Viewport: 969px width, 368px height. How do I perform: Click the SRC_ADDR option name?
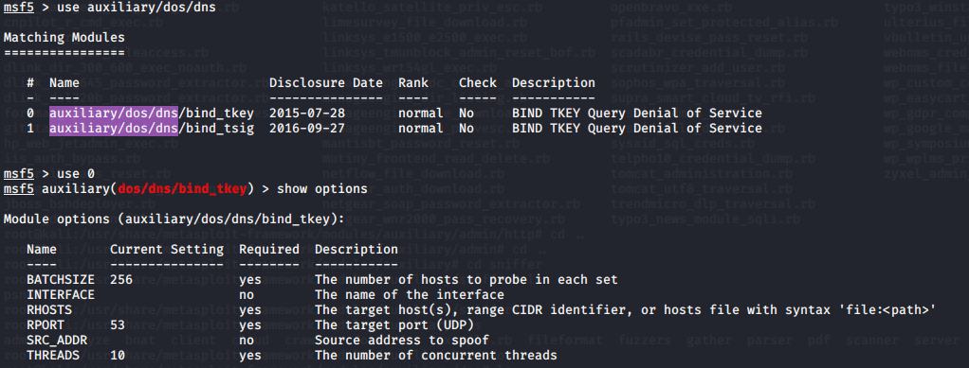click(57, 340)
